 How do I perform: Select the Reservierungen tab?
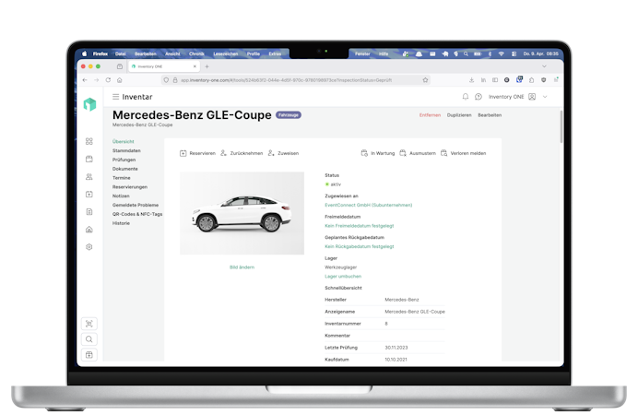coord(130,187)
